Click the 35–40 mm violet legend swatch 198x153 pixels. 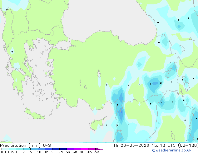(x=77, y=149)
